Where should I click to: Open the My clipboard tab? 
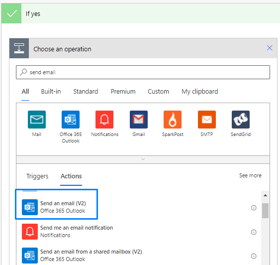point(200,92)
